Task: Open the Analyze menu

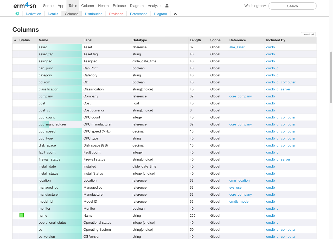Action: pyautogui.click(x=154, y=5)
